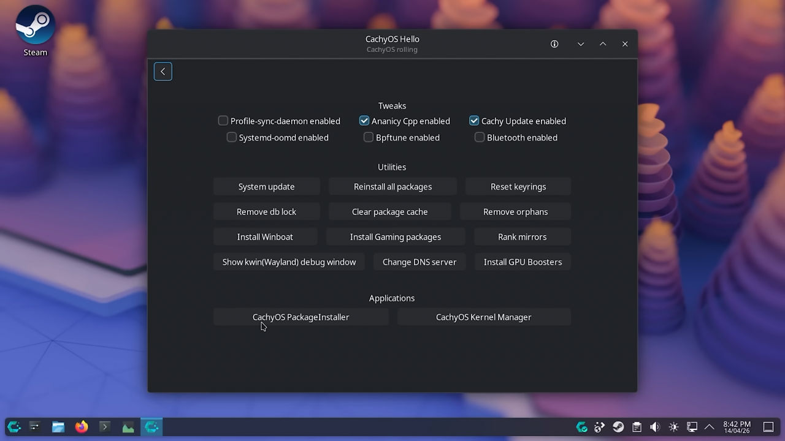Launch CachyOS Kernel Manager
Screen dimensions: 785x441
pyautogui.click(x=484, y=317)
